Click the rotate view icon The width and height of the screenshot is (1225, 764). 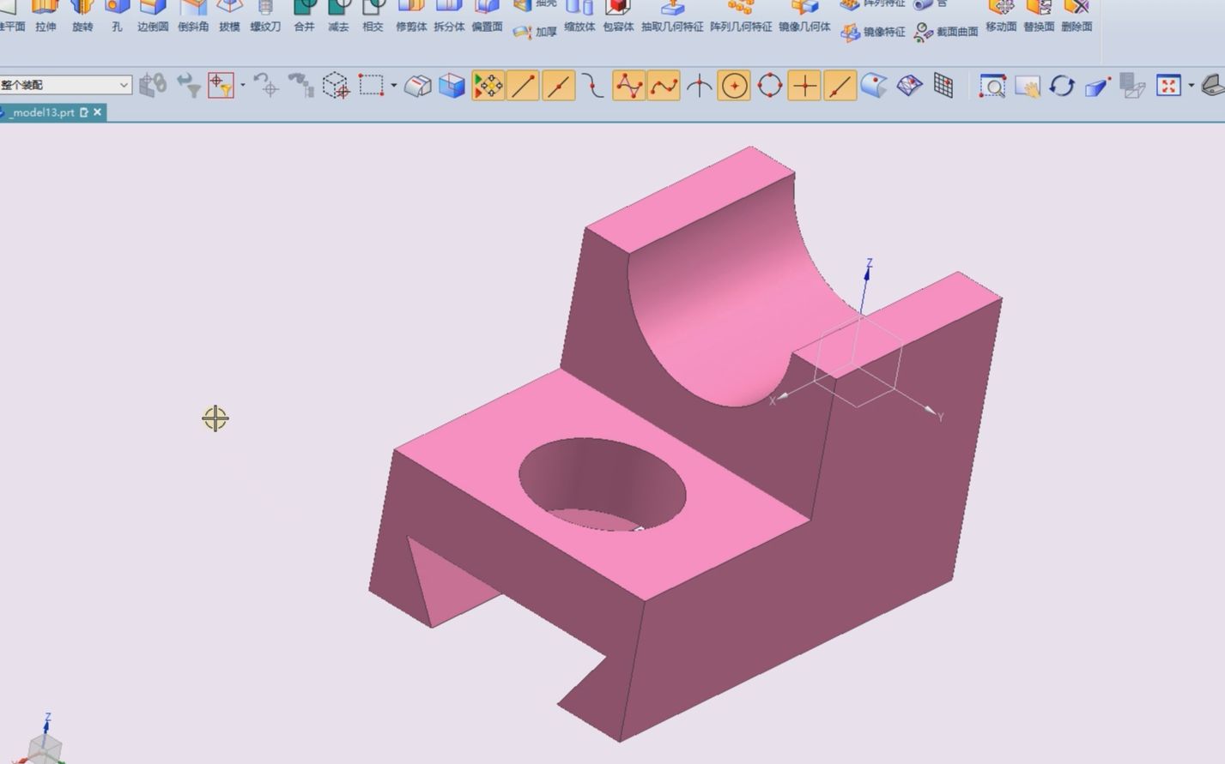[x=1062, y=86]
